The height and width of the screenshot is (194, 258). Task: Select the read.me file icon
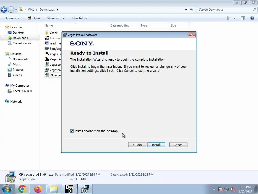[x=47, y=43]
